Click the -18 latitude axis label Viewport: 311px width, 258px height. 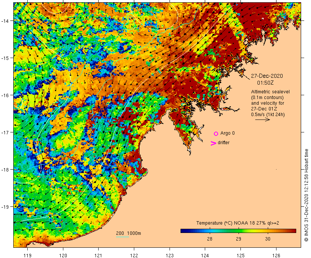[5, 170]
